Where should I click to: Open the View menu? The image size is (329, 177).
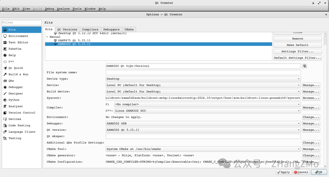[26, 9]
